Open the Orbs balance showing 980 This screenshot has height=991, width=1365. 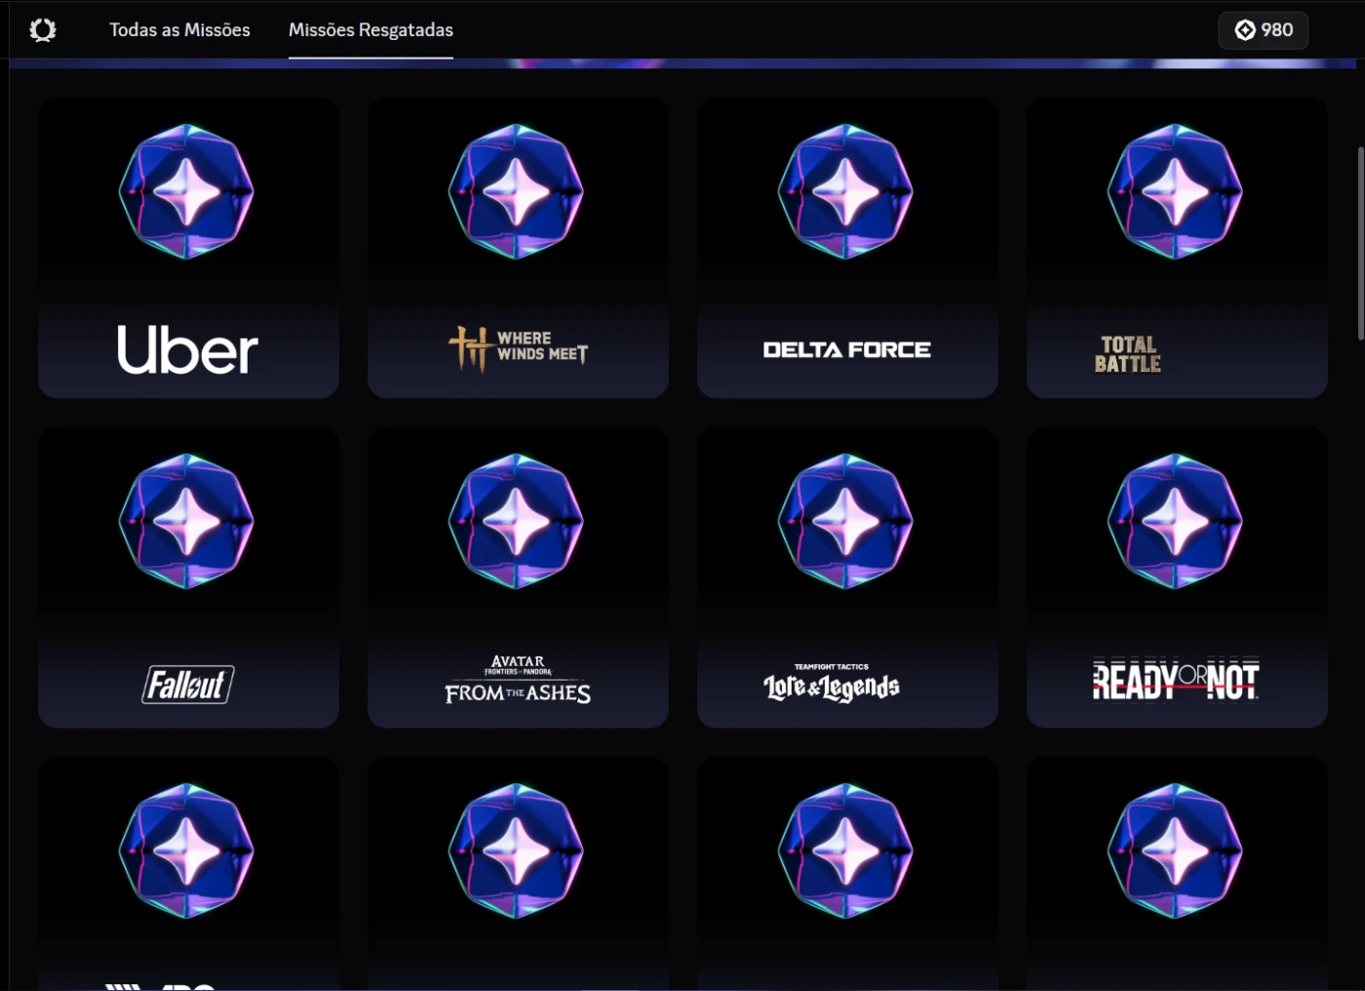click(x=1263, y=30)
